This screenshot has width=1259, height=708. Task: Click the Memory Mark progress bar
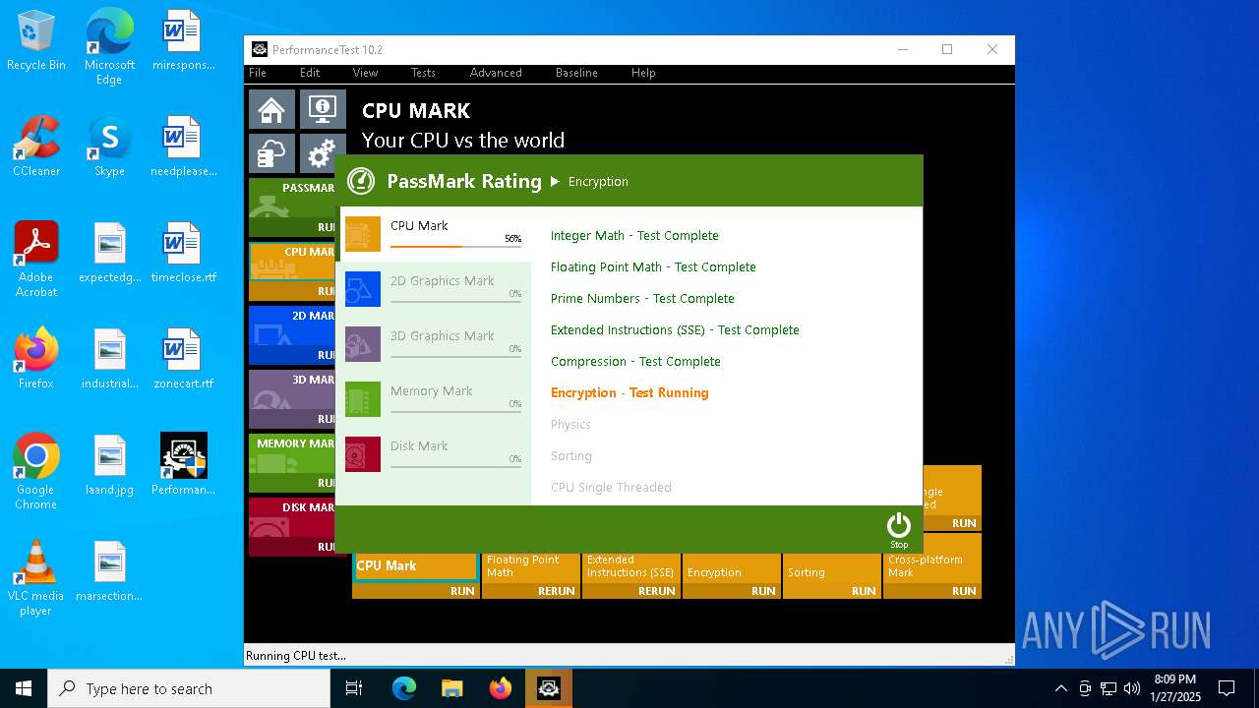point(455,411)
